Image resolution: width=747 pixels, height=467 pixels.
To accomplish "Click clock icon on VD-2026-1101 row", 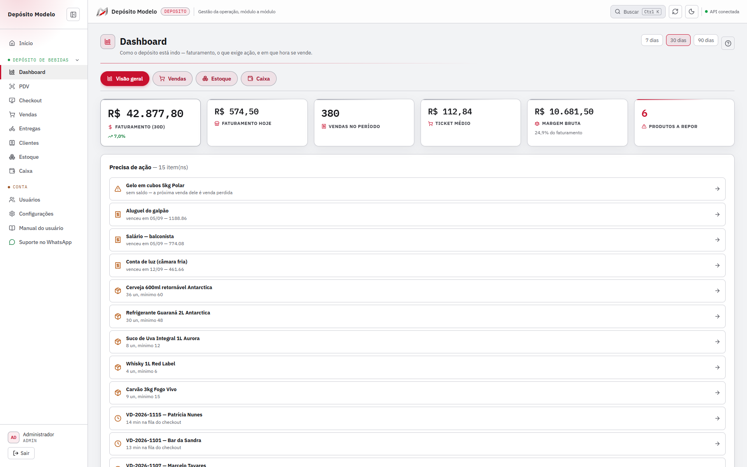I will [118, 444].
